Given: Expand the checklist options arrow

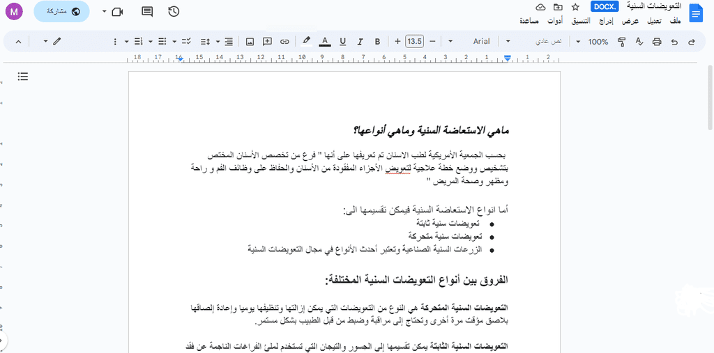Looking at the screenshot, I should pos(174,42).
